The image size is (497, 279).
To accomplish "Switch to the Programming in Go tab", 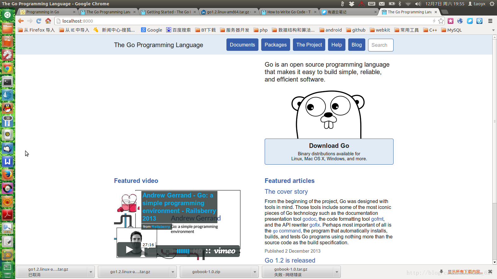I will [47, 12].
